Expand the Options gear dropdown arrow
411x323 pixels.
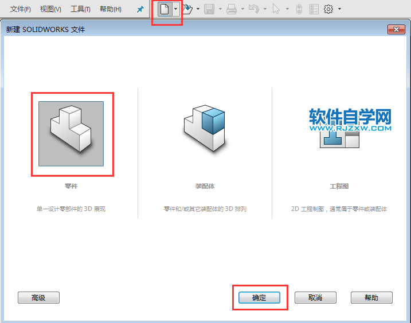[339, 9]
